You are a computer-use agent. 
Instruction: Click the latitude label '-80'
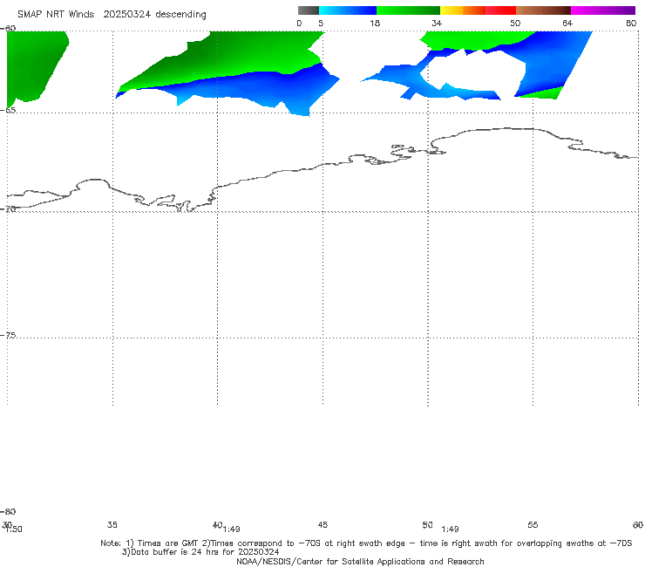[x=8, y=511]
